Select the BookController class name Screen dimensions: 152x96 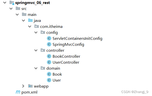[x=66, y=56]
